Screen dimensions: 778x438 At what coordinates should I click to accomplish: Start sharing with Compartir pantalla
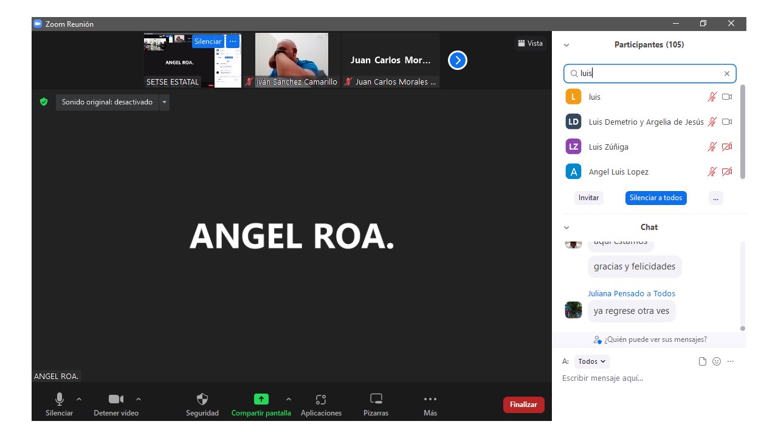(261, 405)
